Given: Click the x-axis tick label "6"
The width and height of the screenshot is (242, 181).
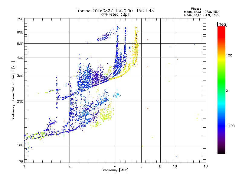Looking at the screenshot, I should (x=141, y=166).
